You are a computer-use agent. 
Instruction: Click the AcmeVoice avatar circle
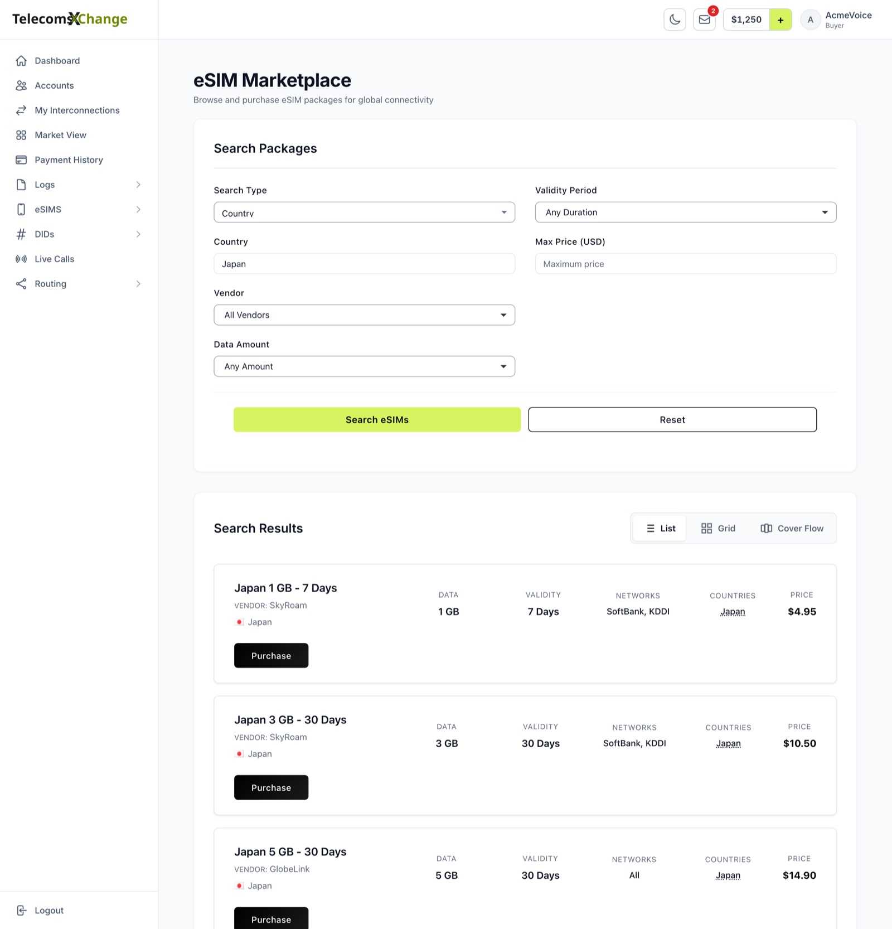click(x=811, y=20)
